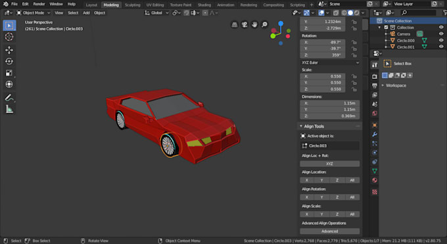Click the XYZ button under Align Loc + Rot
This screenshot has width=447, height=244.
pos(330,164)
